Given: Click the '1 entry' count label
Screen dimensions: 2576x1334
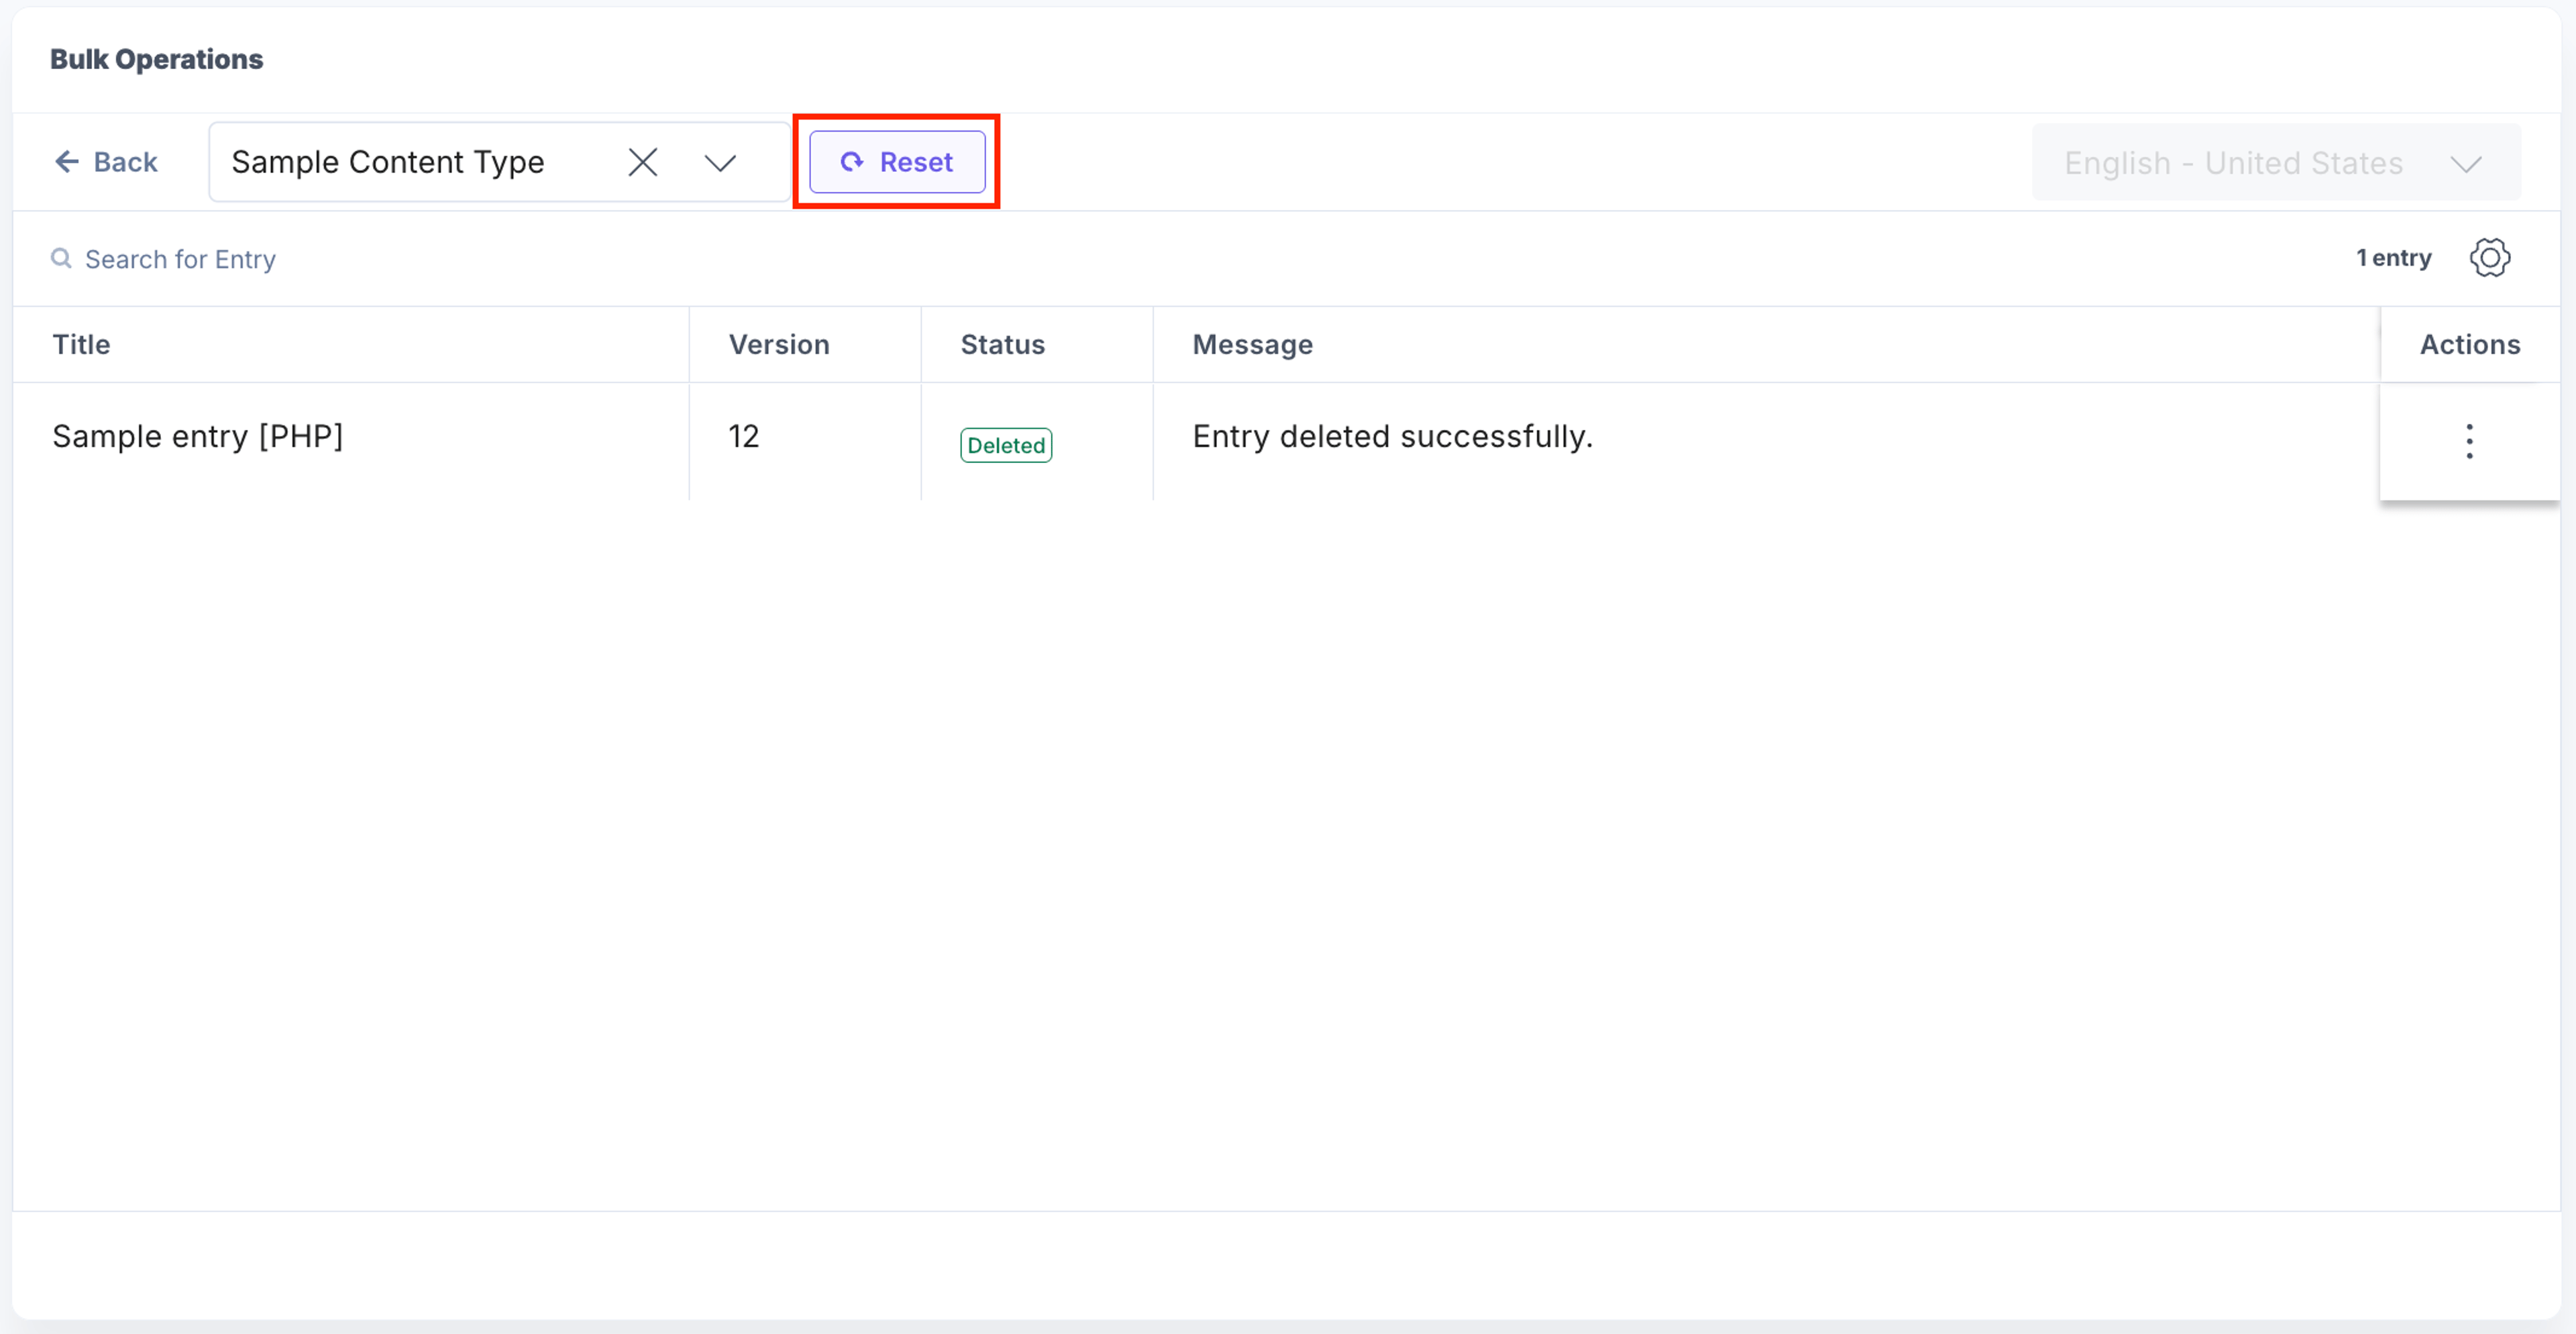Looking at the screenshot, I should [x=2393, y=258].
